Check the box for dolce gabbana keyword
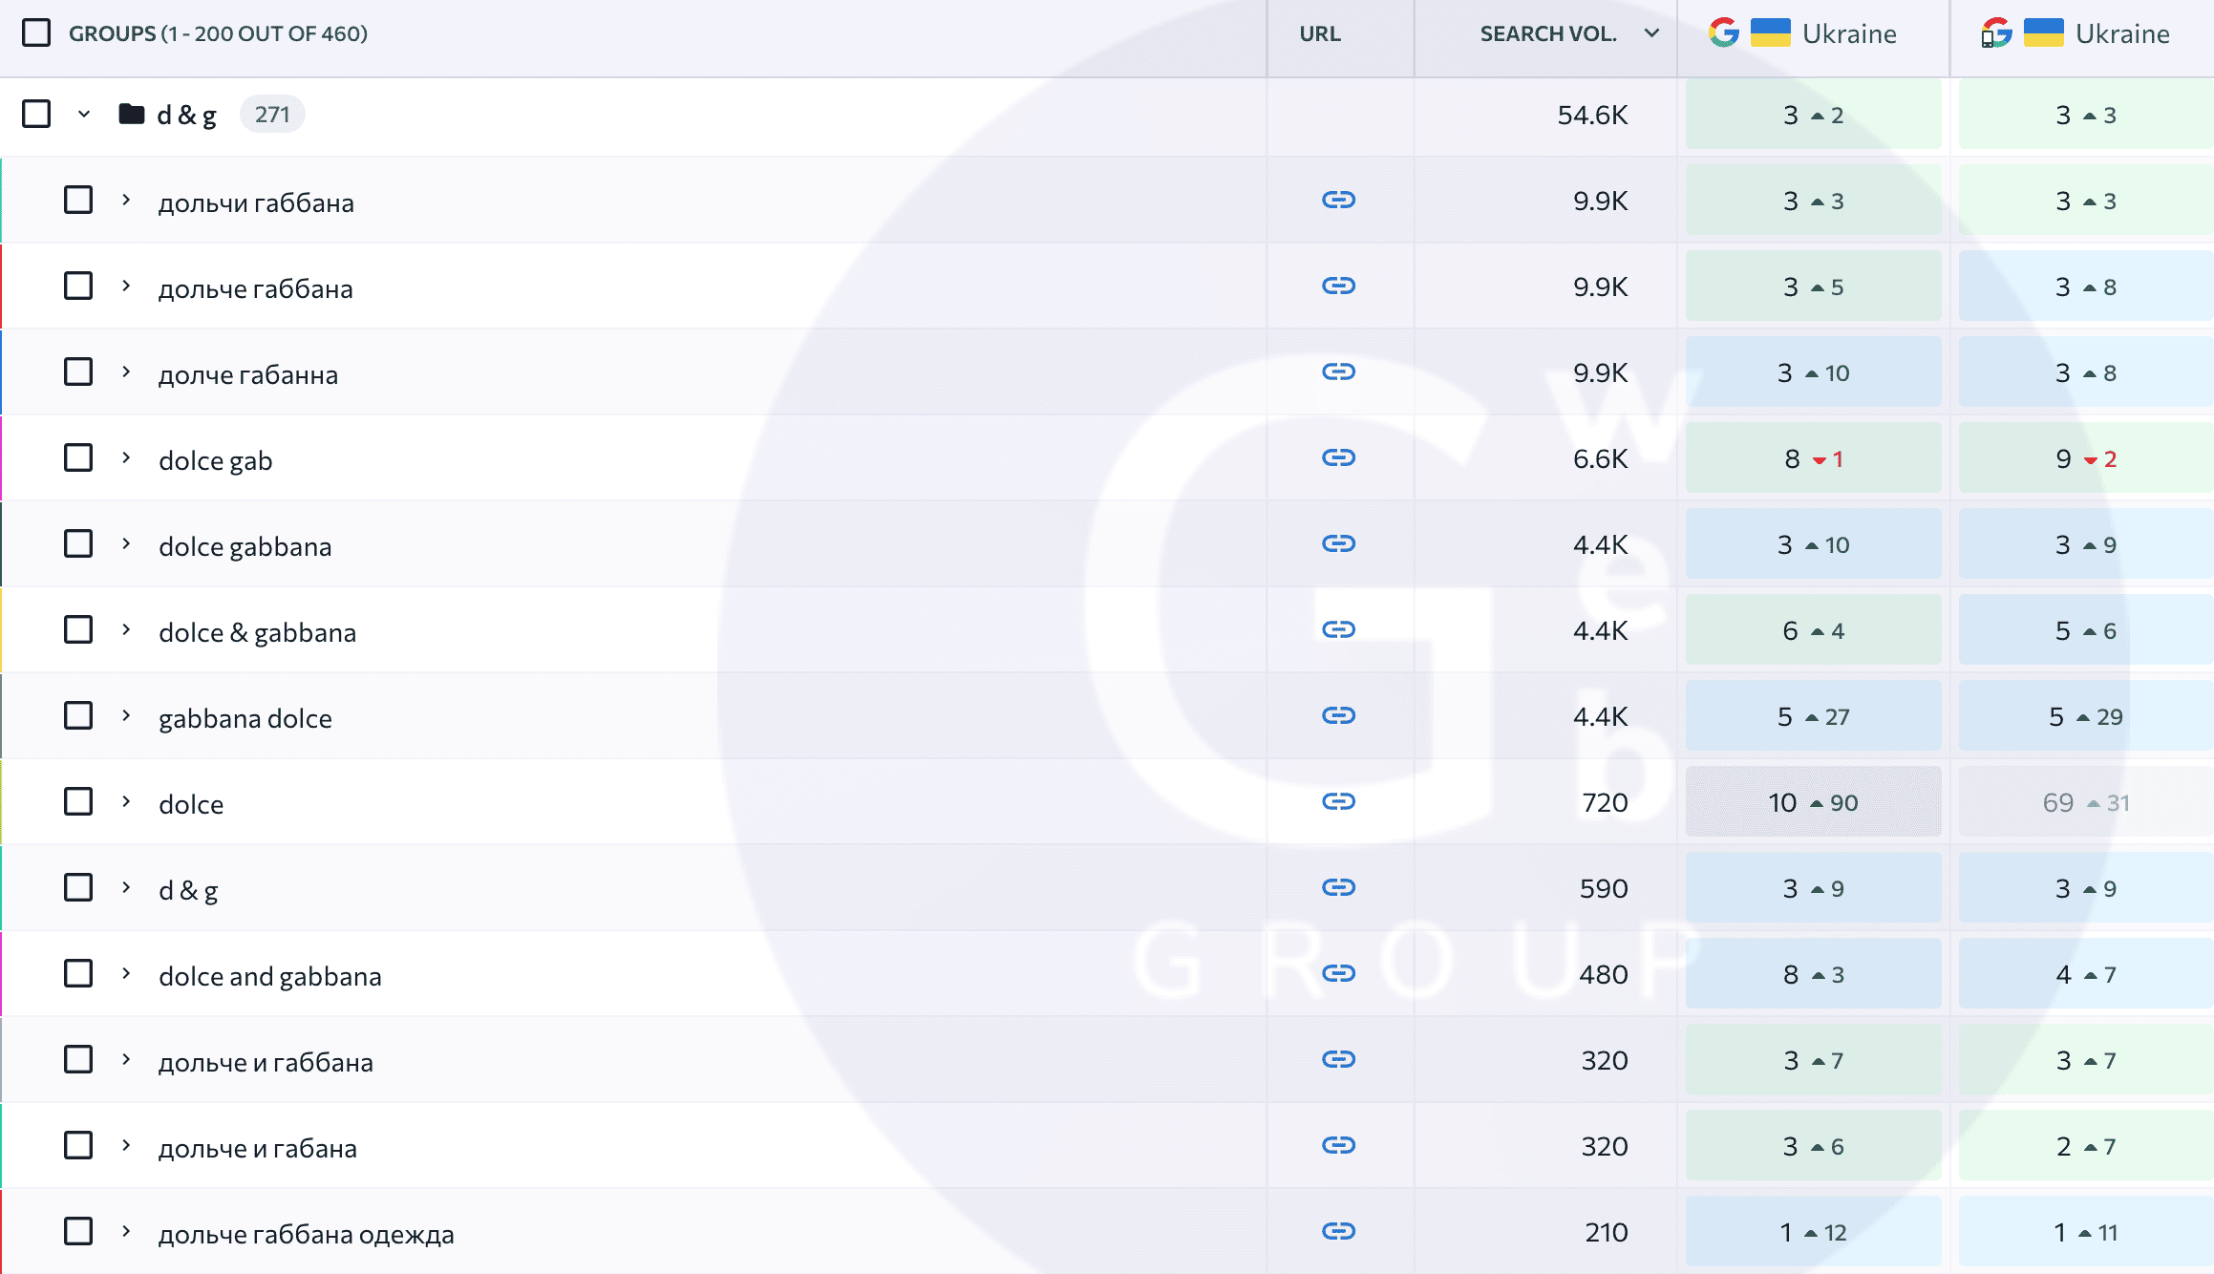Image resolution: width=2214 pixels, height=1274 pixels. [x=78, y=543]
